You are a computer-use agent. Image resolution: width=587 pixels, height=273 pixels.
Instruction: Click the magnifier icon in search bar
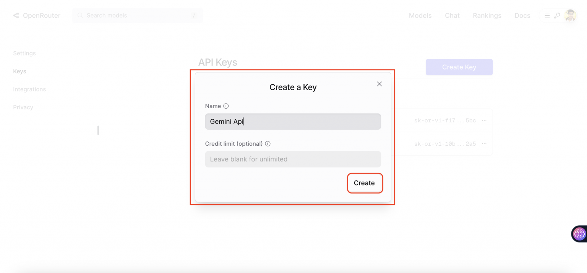click(x=80, y=15)
